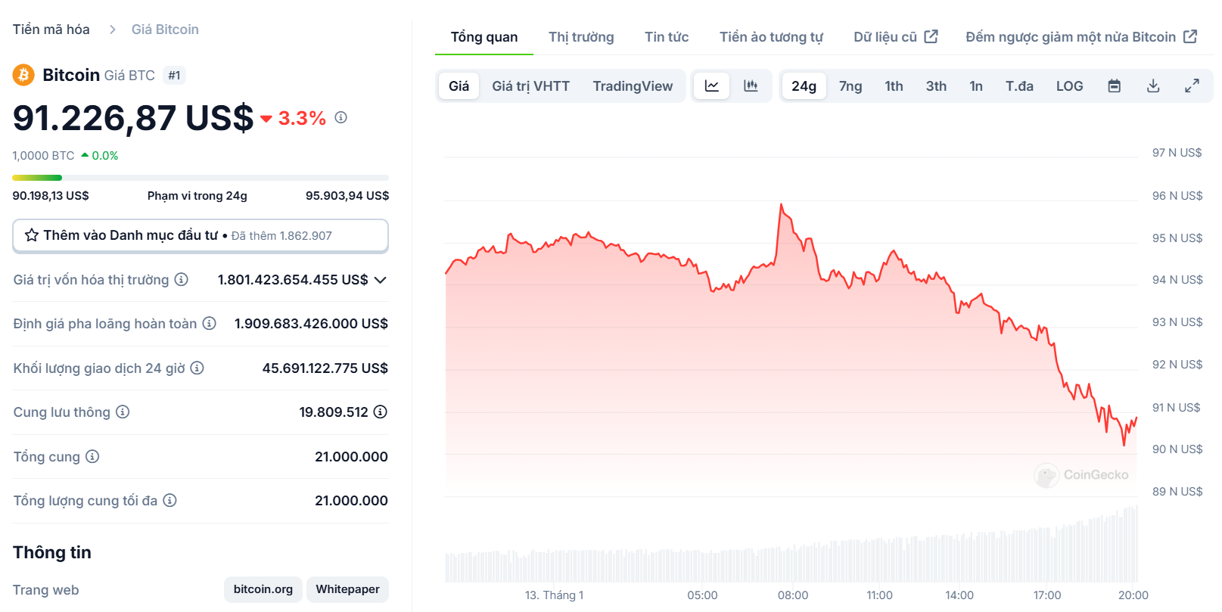Click the Tổng cung 21.000.000 value
Image resolution: width=1222 pixels, height=612 pixels.
pos(351,457)
